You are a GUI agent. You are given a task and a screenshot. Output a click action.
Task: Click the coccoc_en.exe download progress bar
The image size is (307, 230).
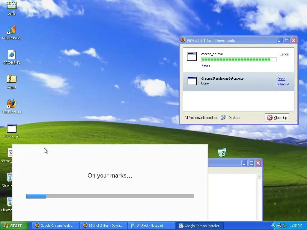click(238, 60)
